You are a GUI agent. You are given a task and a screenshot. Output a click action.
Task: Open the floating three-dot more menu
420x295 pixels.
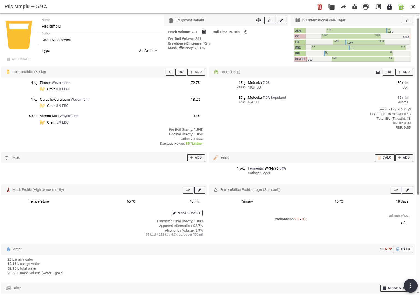point(410,286)
